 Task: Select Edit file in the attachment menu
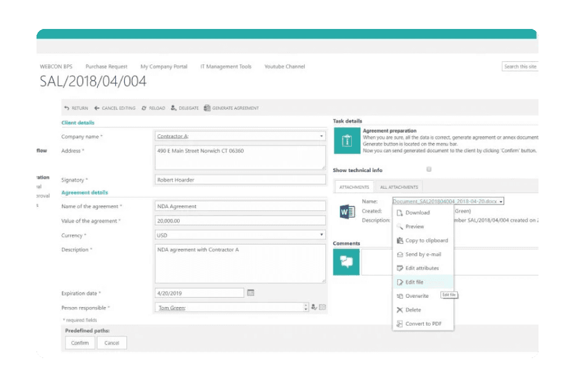click(x=423, y=282)
